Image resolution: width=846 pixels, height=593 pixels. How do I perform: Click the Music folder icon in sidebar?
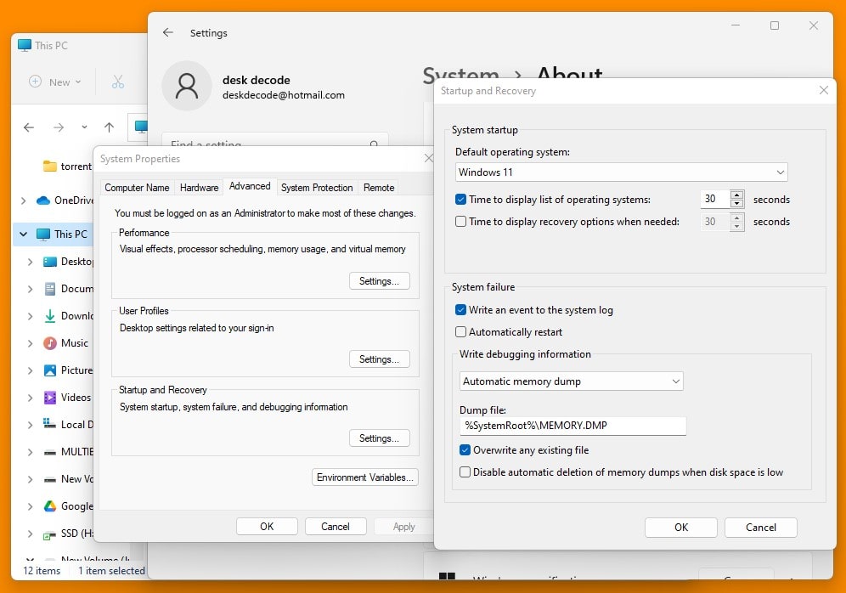click(51, 343)
